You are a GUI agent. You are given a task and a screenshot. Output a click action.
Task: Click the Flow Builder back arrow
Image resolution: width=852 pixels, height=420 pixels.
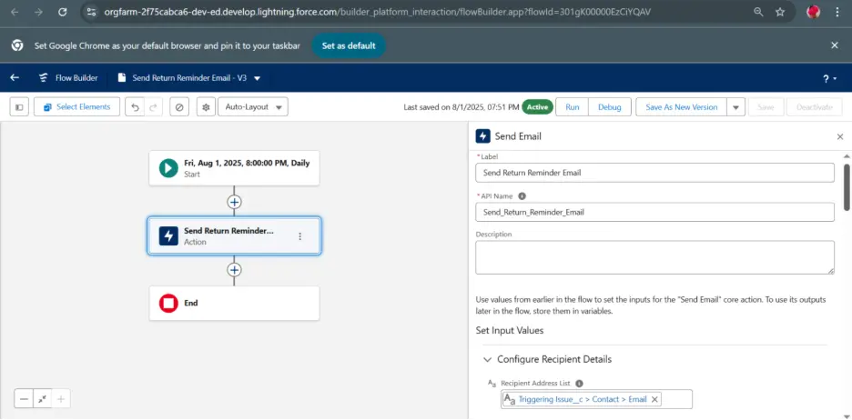[x=15, y=78]
